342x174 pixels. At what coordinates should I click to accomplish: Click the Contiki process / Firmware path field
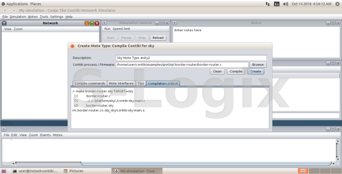tap(182, 64)
